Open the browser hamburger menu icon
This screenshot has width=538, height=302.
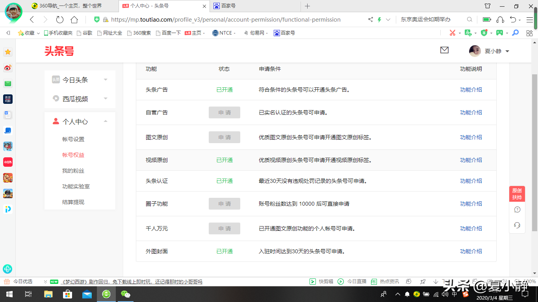click(529, 19)
